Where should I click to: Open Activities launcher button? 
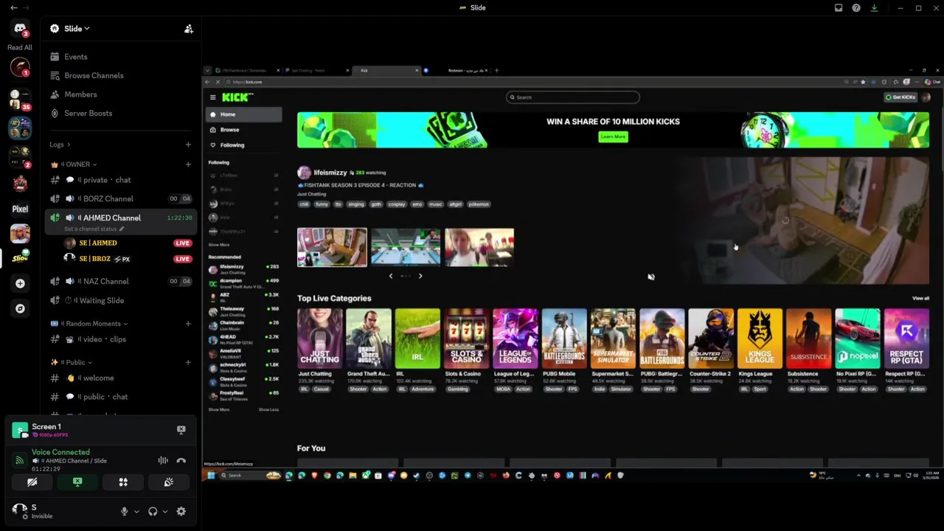pyautogui.click(x=123, y=482)
